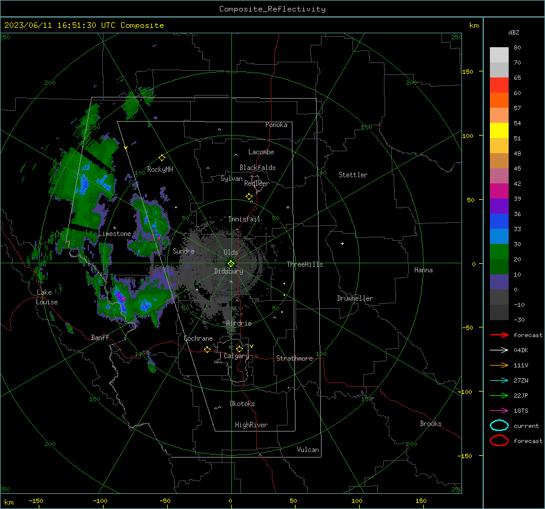Click the red forecast arrow in legend
The image size is (545, 509).
pos(499,335)
